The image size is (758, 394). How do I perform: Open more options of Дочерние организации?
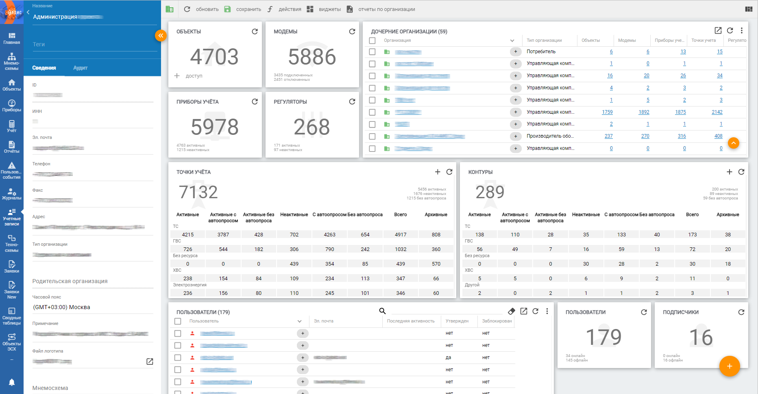(742, 30)
